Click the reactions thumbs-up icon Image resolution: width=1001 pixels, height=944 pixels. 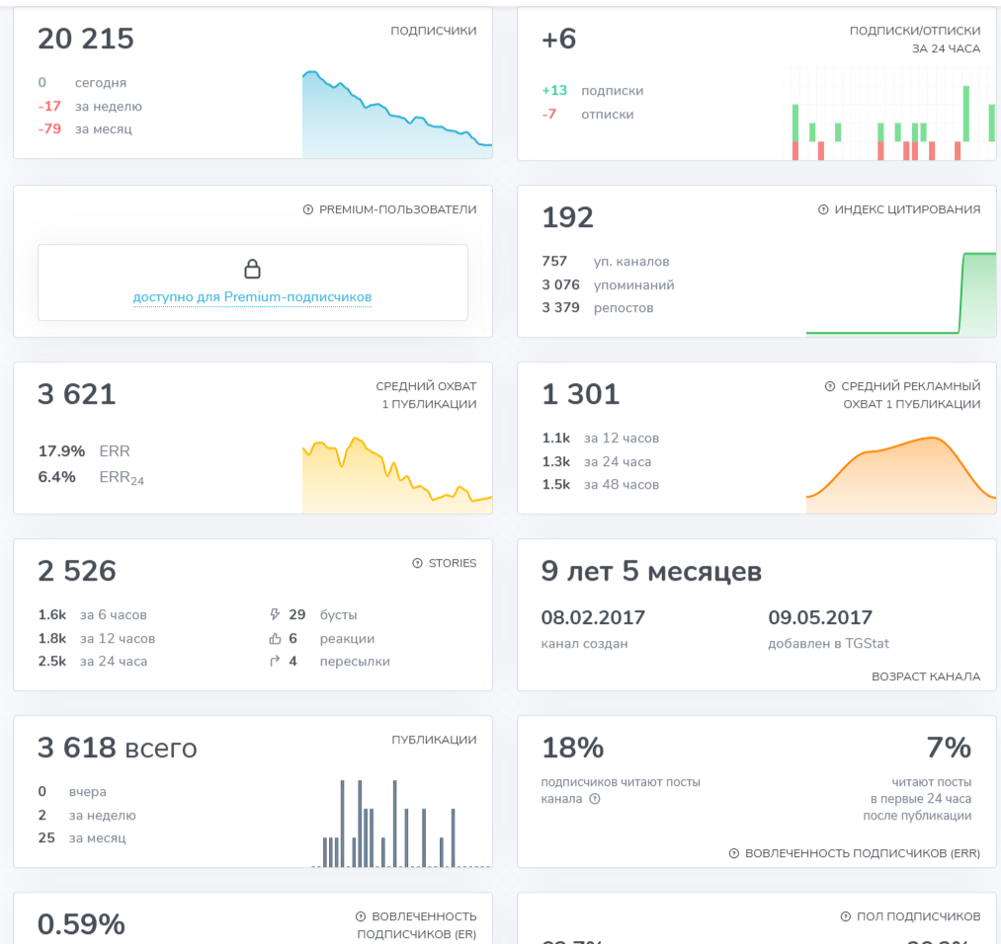[x=275, y=638]
